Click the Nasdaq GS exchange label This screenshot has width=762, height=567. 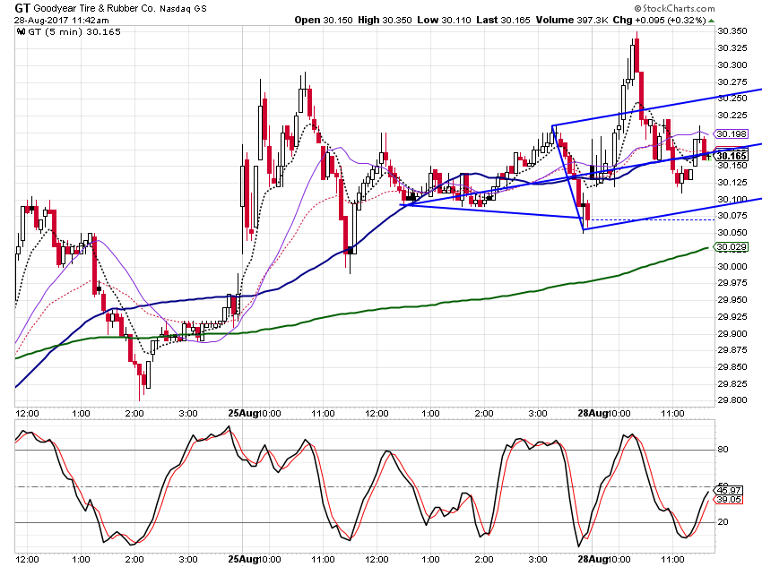183,8
